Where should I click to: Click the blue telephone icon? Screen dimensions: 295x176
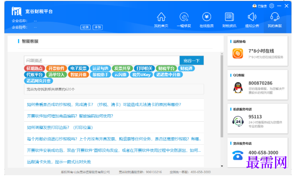pos(238,155)
